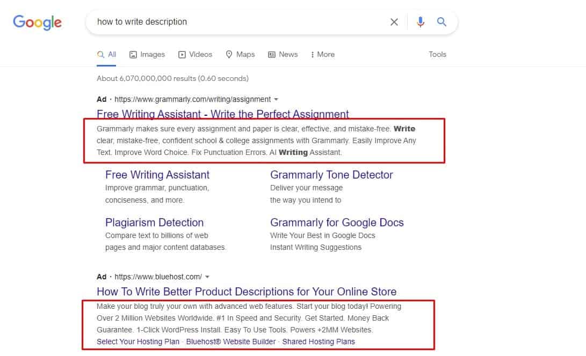
Task: Click the Images tab picture icon
Action: pyautogui.click(x=133, y=55)
